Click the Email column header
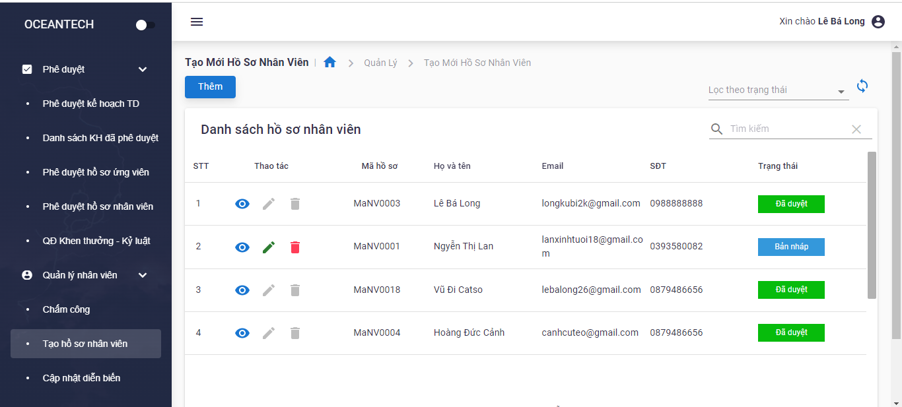This screenshot has width=902, height=407. coord(553,166)
